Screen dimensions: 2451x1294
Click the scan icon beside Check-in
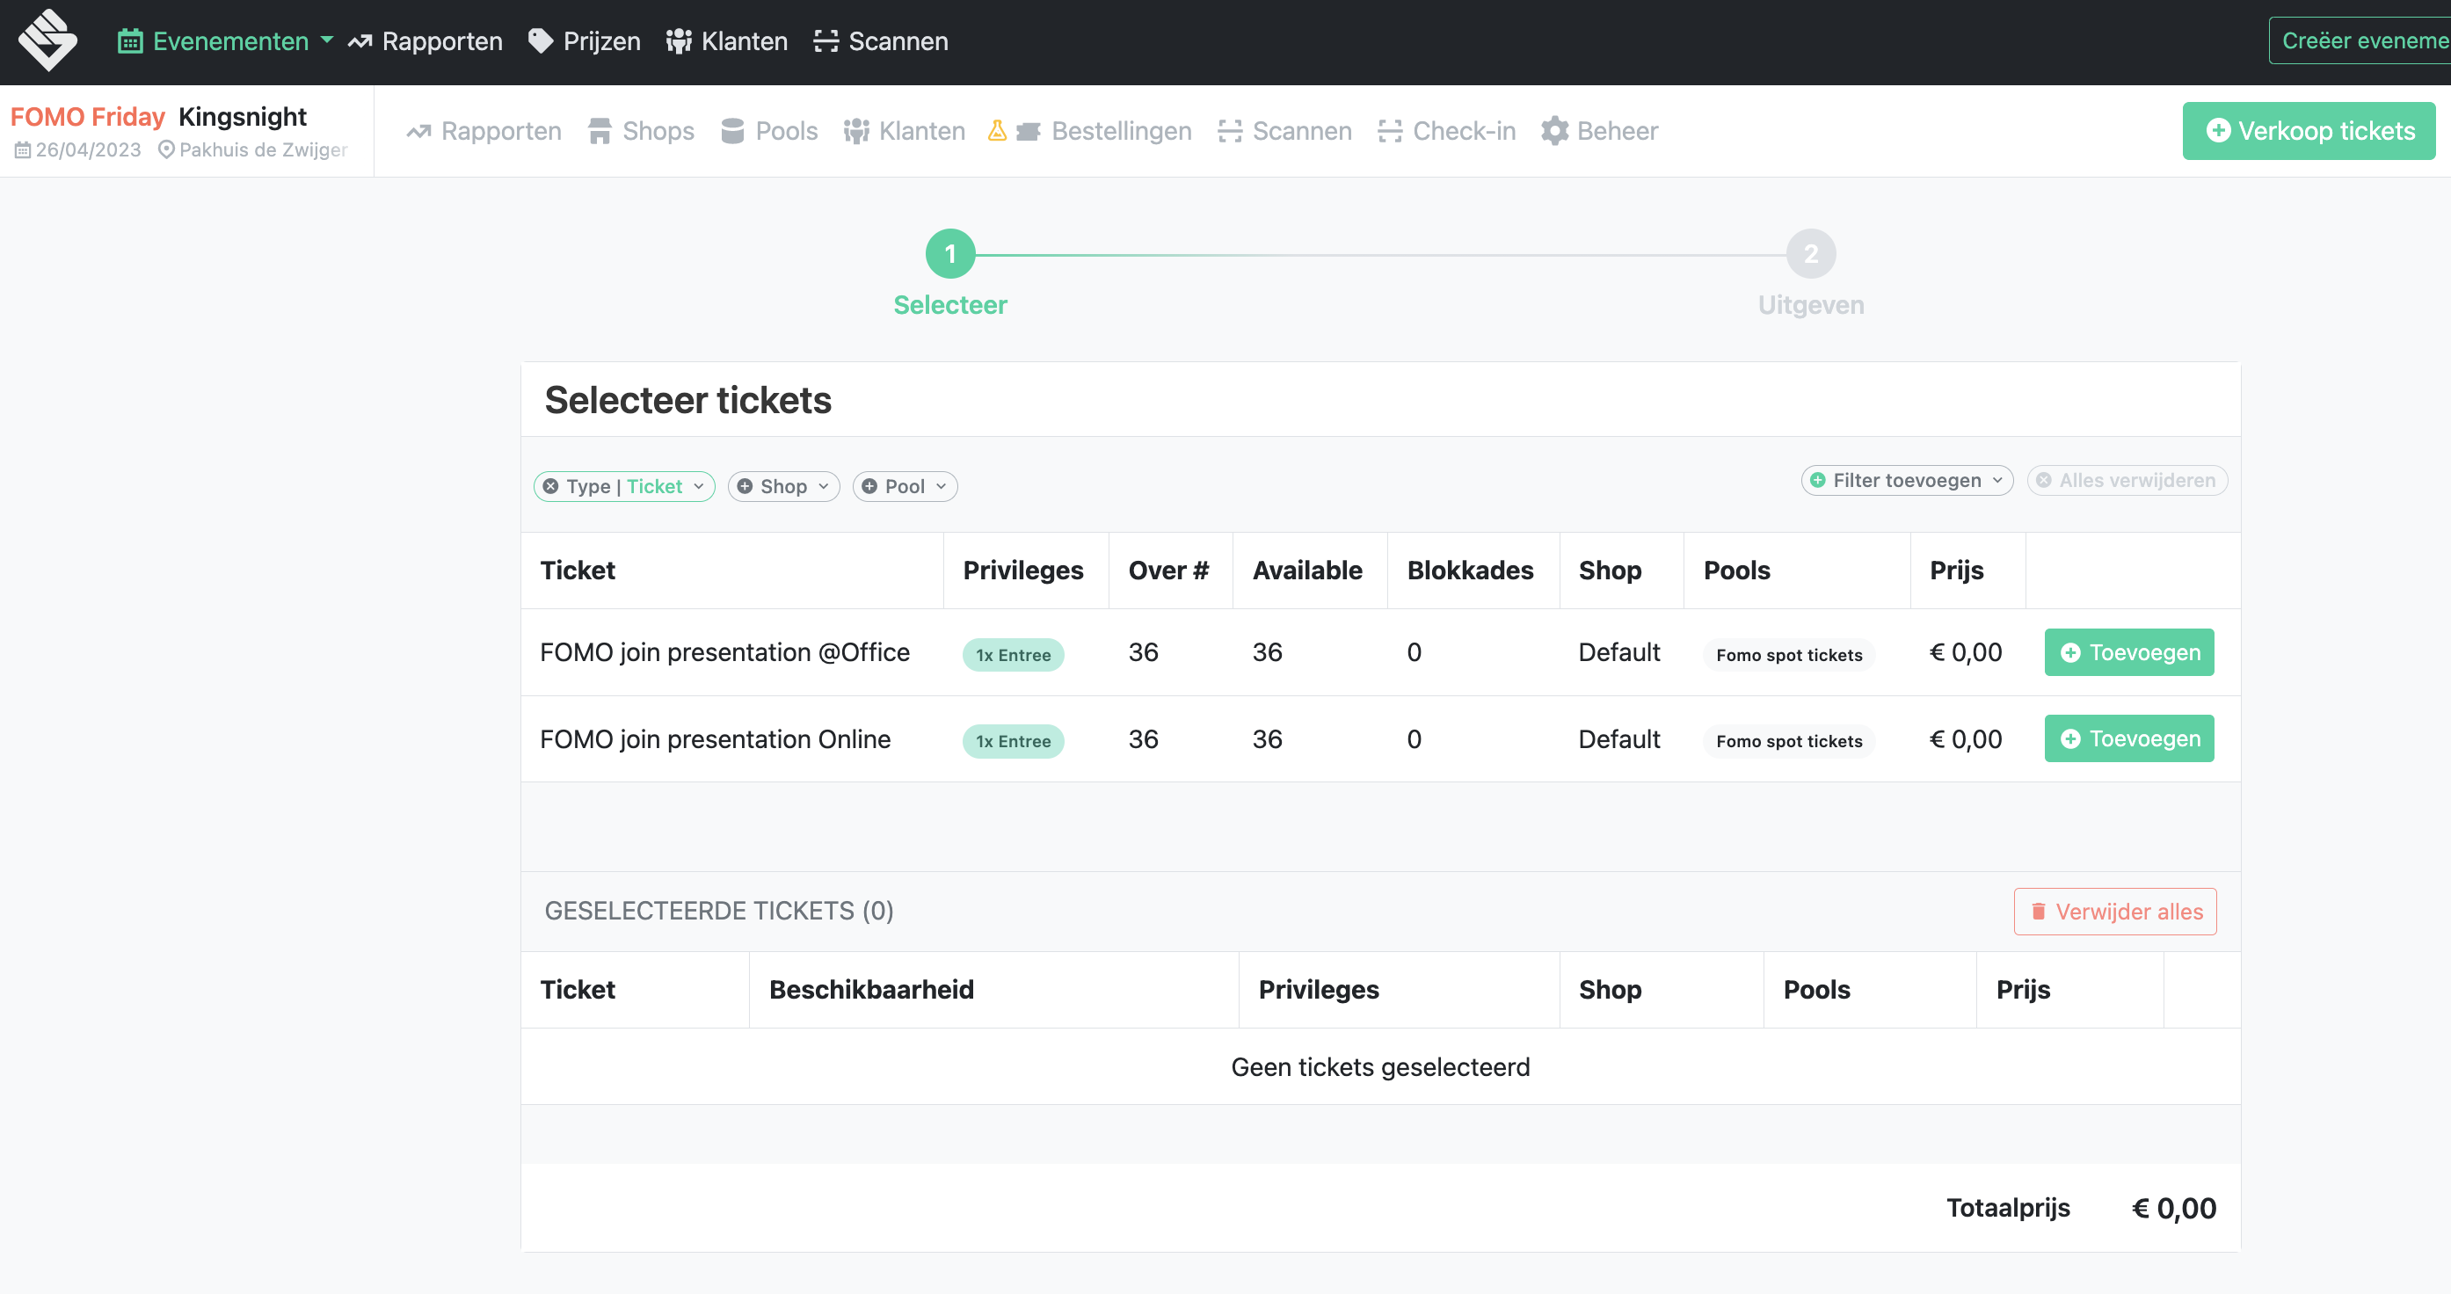(1390, 130)
